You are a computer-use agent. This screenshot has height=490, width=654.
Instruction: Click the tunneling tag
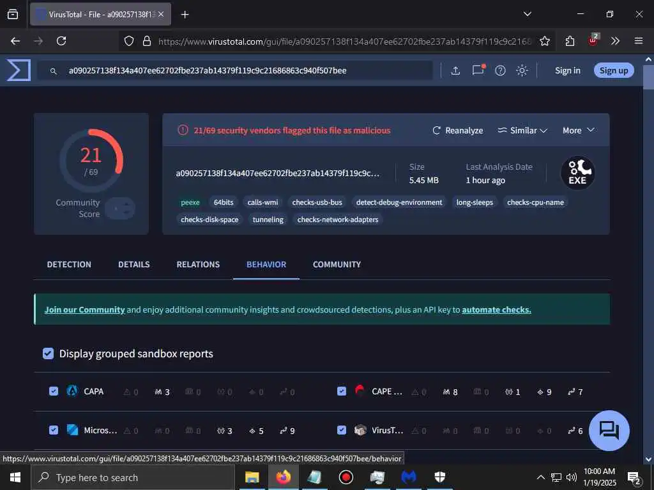point(268,219)
